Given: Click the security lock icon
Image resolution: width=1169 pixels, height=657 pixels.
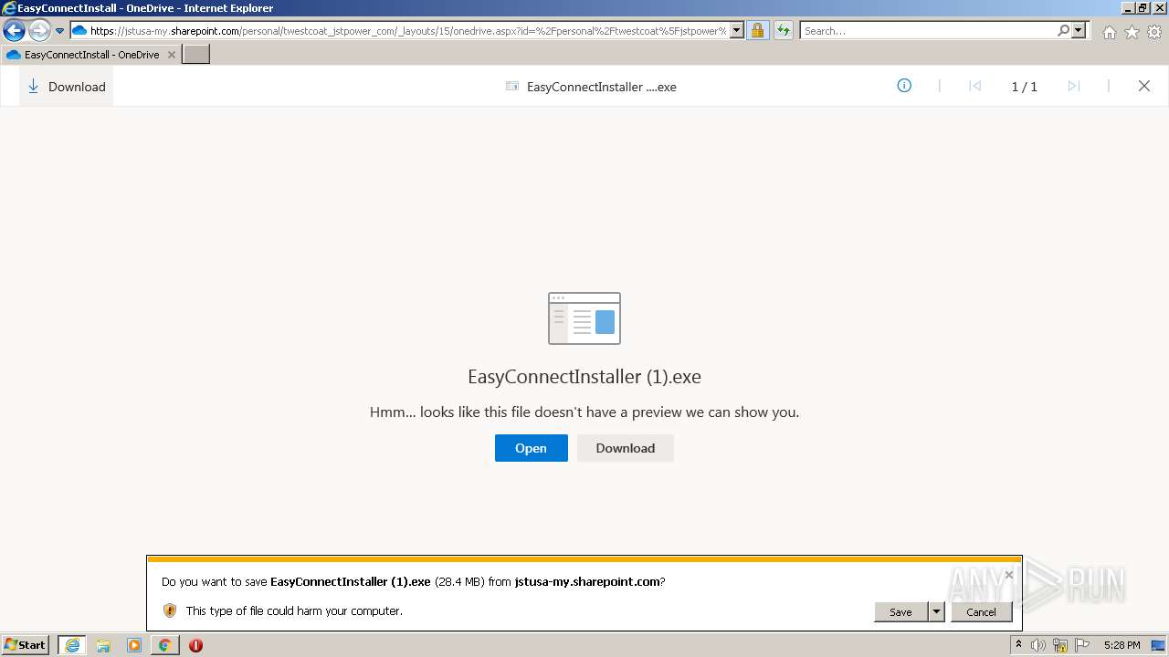Looking at the screenshot, I should coord(757,31).
